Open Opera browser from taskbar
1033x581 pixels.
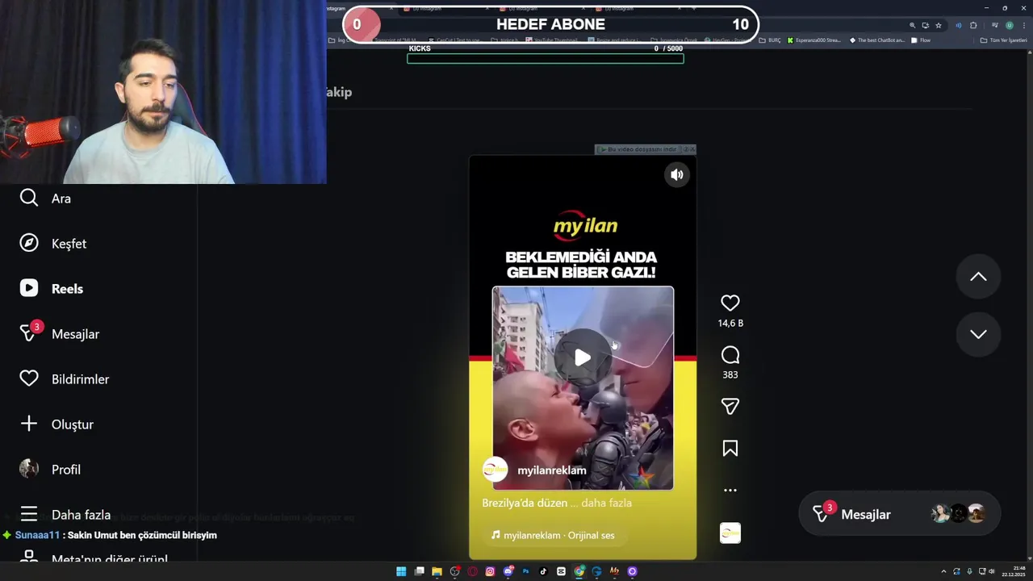(472, 571)
